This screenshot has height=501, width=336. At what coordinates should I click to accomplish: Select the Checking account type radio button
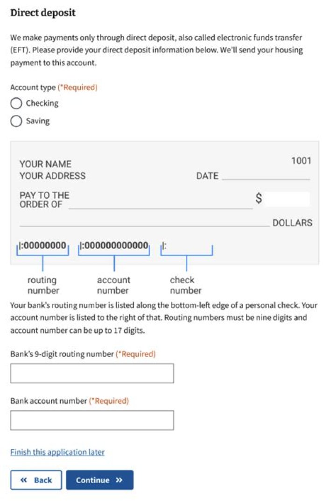(16, 103)
